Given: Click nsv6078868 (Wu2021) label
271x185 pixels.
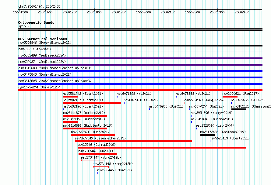Looking at the screenshot, I should click(x=193, y=94).
